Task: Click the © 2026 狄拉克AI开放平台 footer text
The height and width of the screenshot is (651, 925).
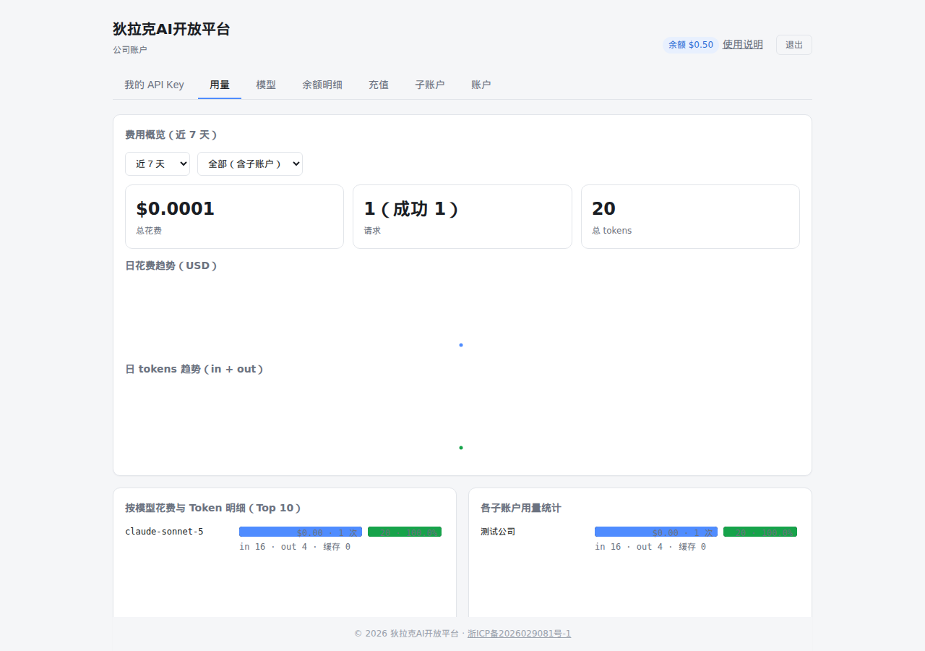Action: (x=406, y=634)
